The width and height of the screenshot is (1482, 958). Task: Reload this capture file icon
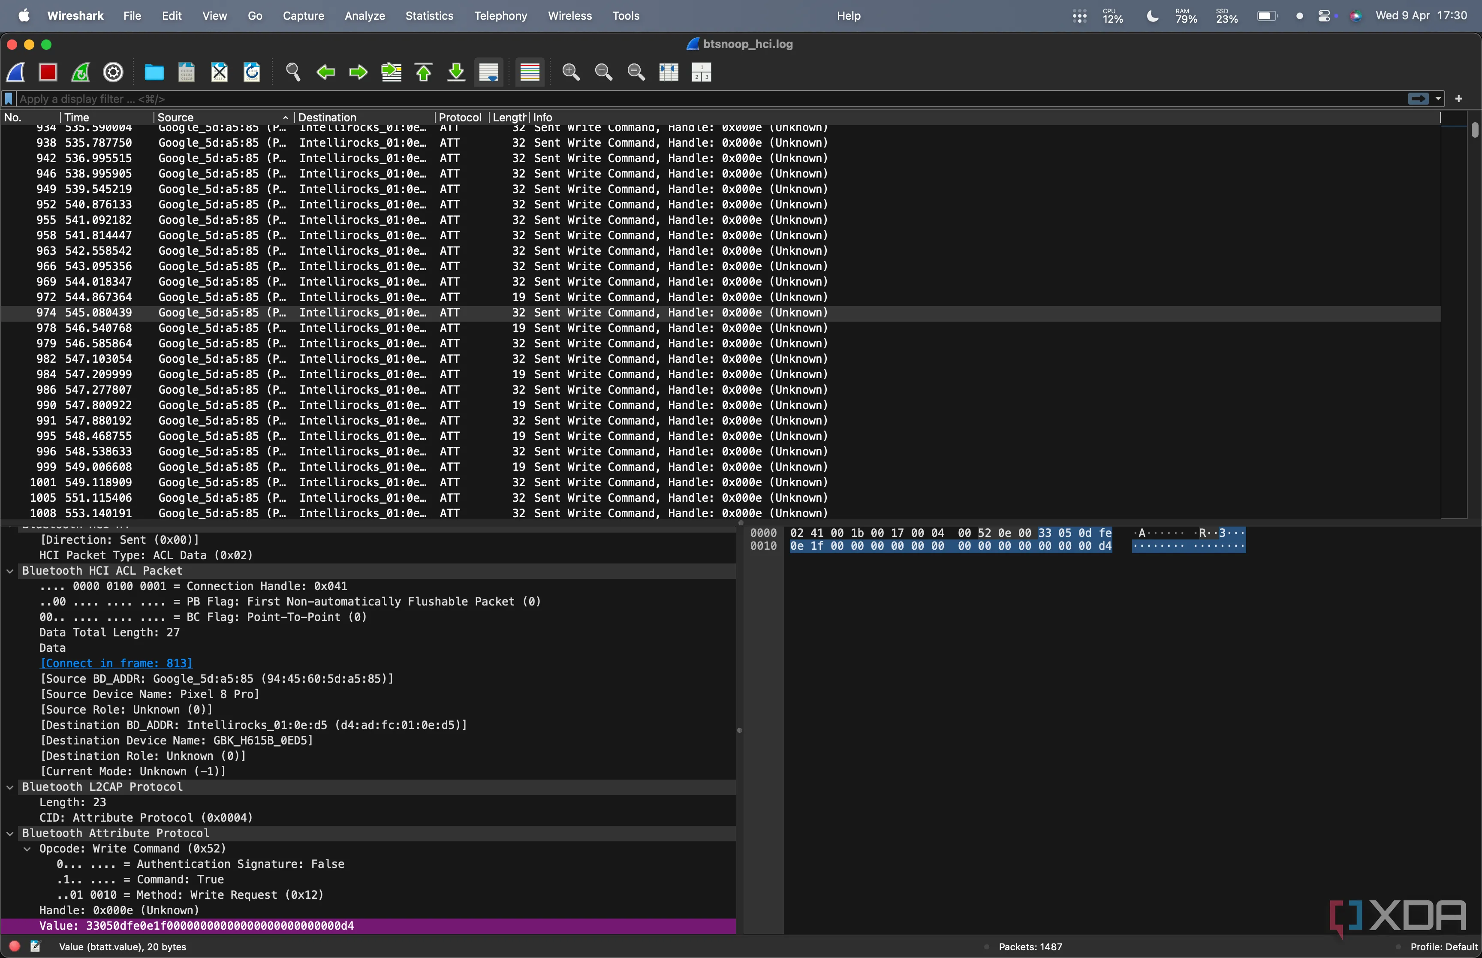pyautogui.click(x=252, y=72)
